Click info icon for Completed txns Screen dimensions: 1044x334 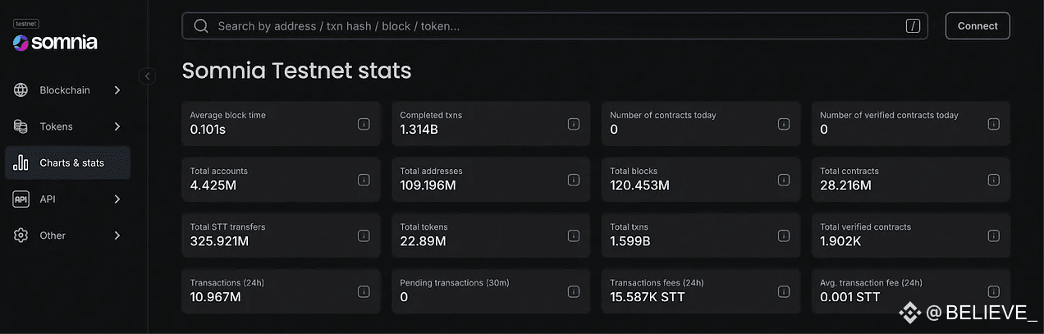pos(574,124)
